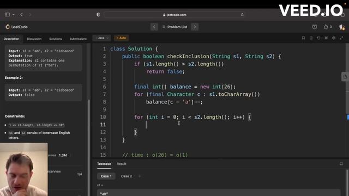Switch to Result tab
Image resolution: width=349 pixels, height=196 pixels.
click(x=121, y=164)
